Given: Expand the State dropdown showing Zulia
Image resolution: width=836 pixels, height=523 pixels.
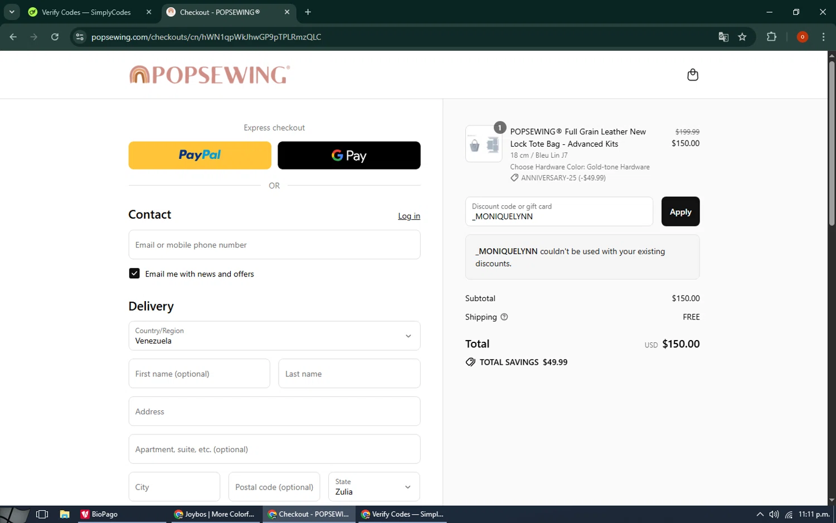Looking at the screenshot, I should (x=374, y=487).
